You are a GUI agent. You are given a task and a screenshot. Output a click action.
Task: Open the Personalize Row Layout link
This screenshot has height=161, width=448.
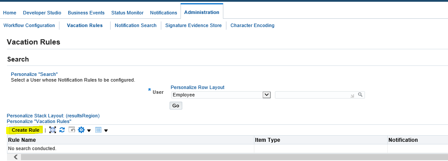click(198, 88)
